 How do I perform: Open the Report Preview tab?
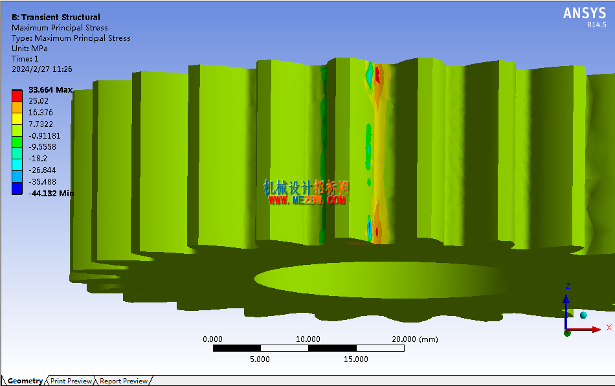[x=124, y=381]
